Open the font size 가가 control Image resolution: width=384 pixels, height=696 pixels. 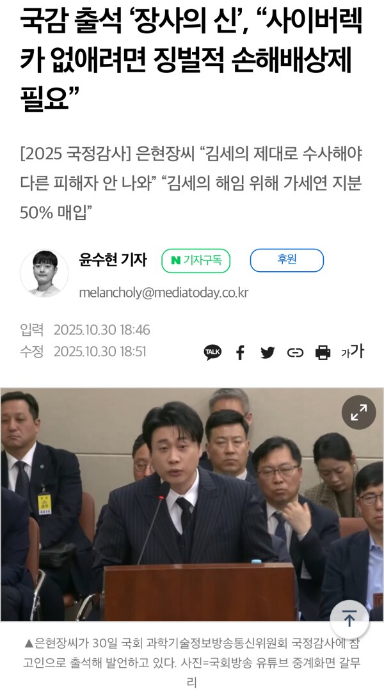pyautogui.click(x=353, y=352)
